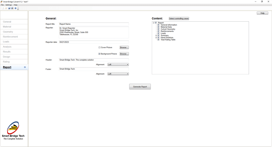Open the Footer alignment dropdown

pos(118,74)
